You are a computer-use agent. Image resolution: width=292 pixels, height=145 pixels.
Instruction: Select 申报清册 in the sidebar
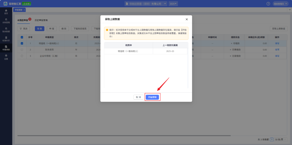6,48
